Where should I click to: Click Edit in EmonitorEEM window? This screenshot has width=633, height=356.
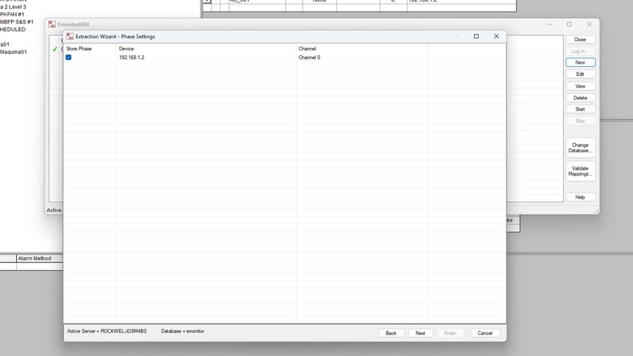[x=580, y=74]
